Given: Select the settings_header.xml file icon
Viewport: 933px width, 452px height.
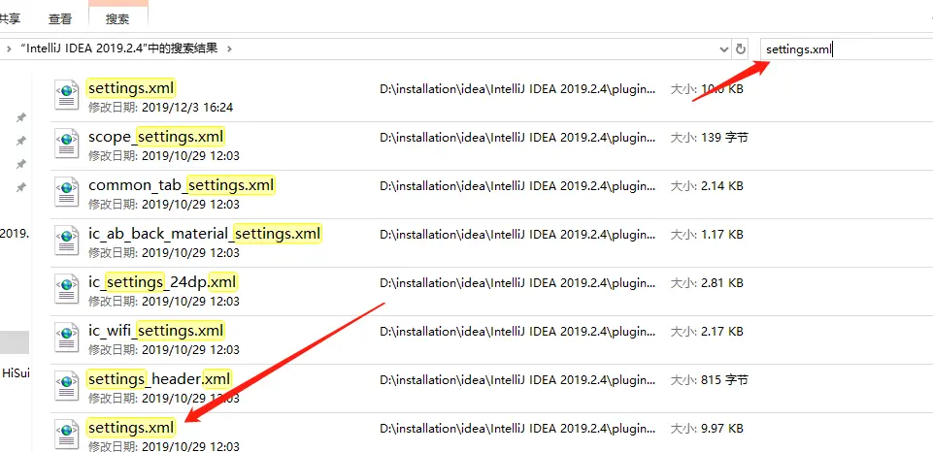Looking at the screenshot, I should coord(67,384).
